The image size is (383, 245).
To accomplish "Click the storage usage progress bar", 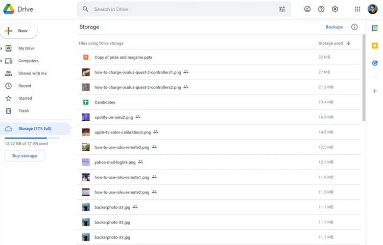I will tap(32, 138).
